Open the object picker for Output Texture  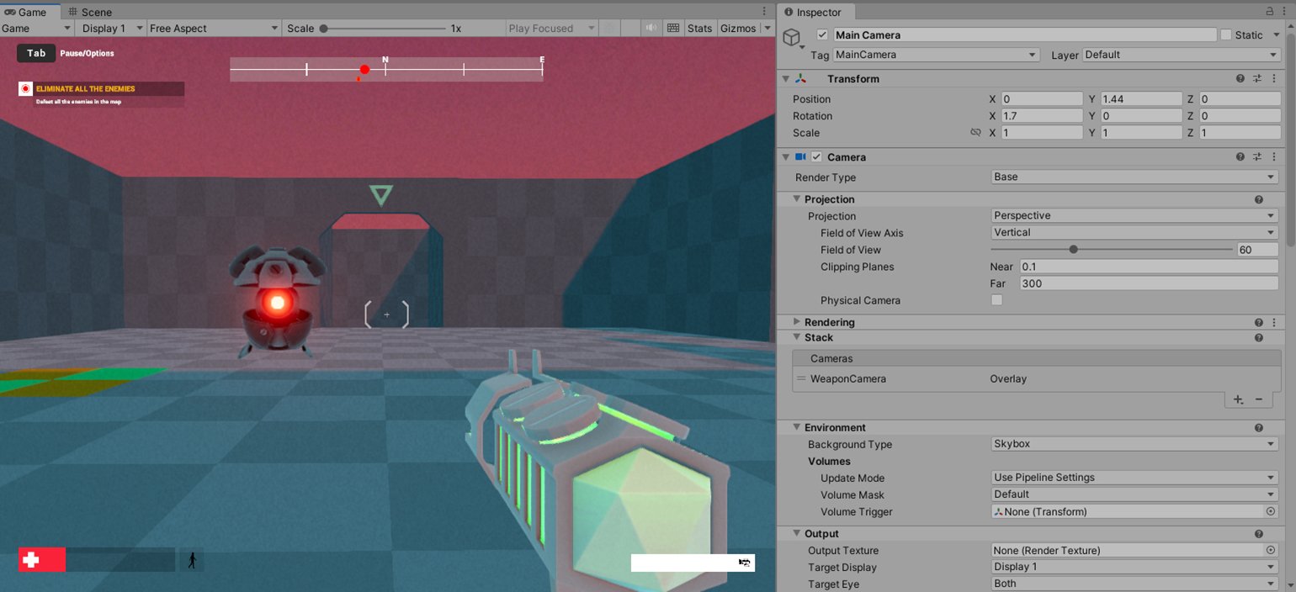pyautogui.click(x=1271, y=550)
